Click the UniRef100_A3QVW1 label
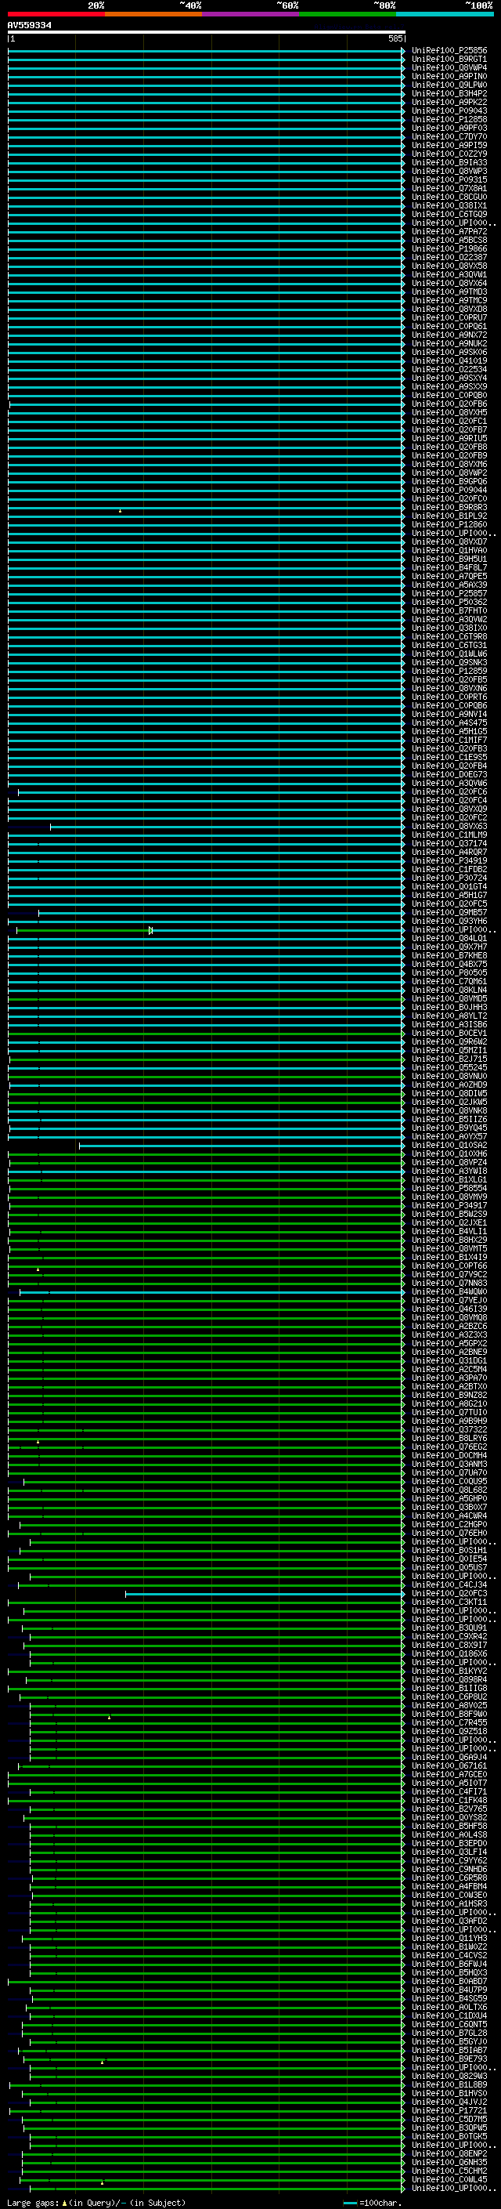The height and width of the screenshot is (2209, 501). click(449, 275)
